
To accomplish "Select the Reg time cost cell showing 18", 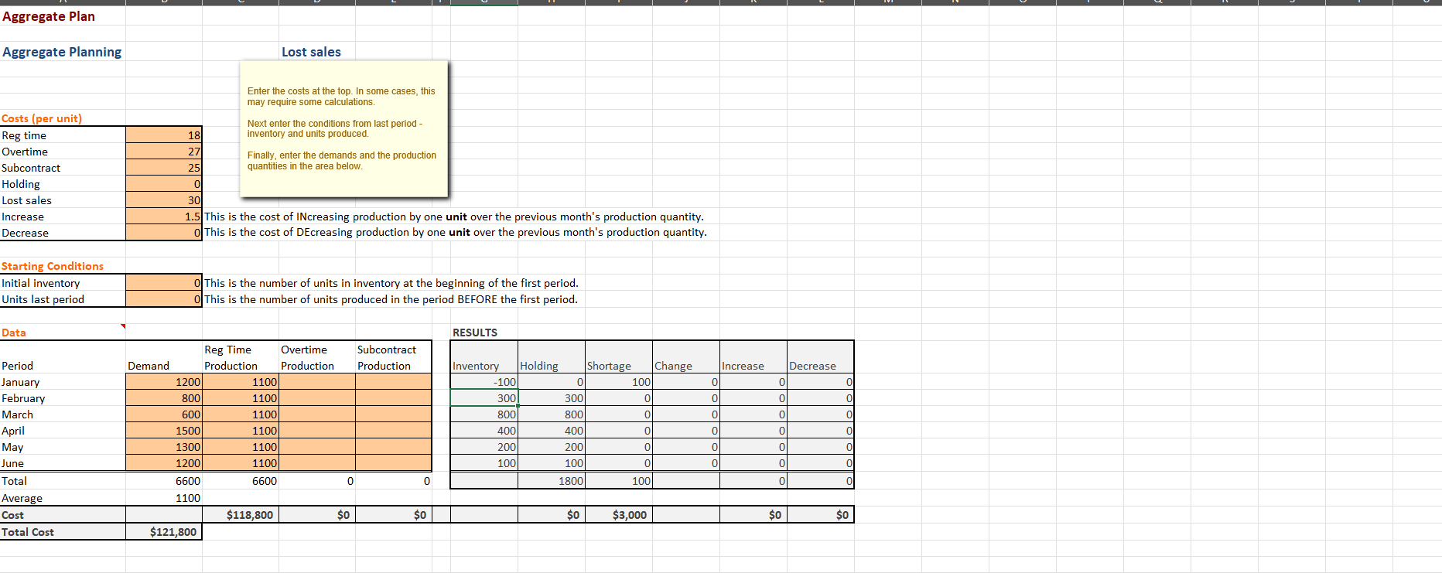I will click(x=164, y=135).
